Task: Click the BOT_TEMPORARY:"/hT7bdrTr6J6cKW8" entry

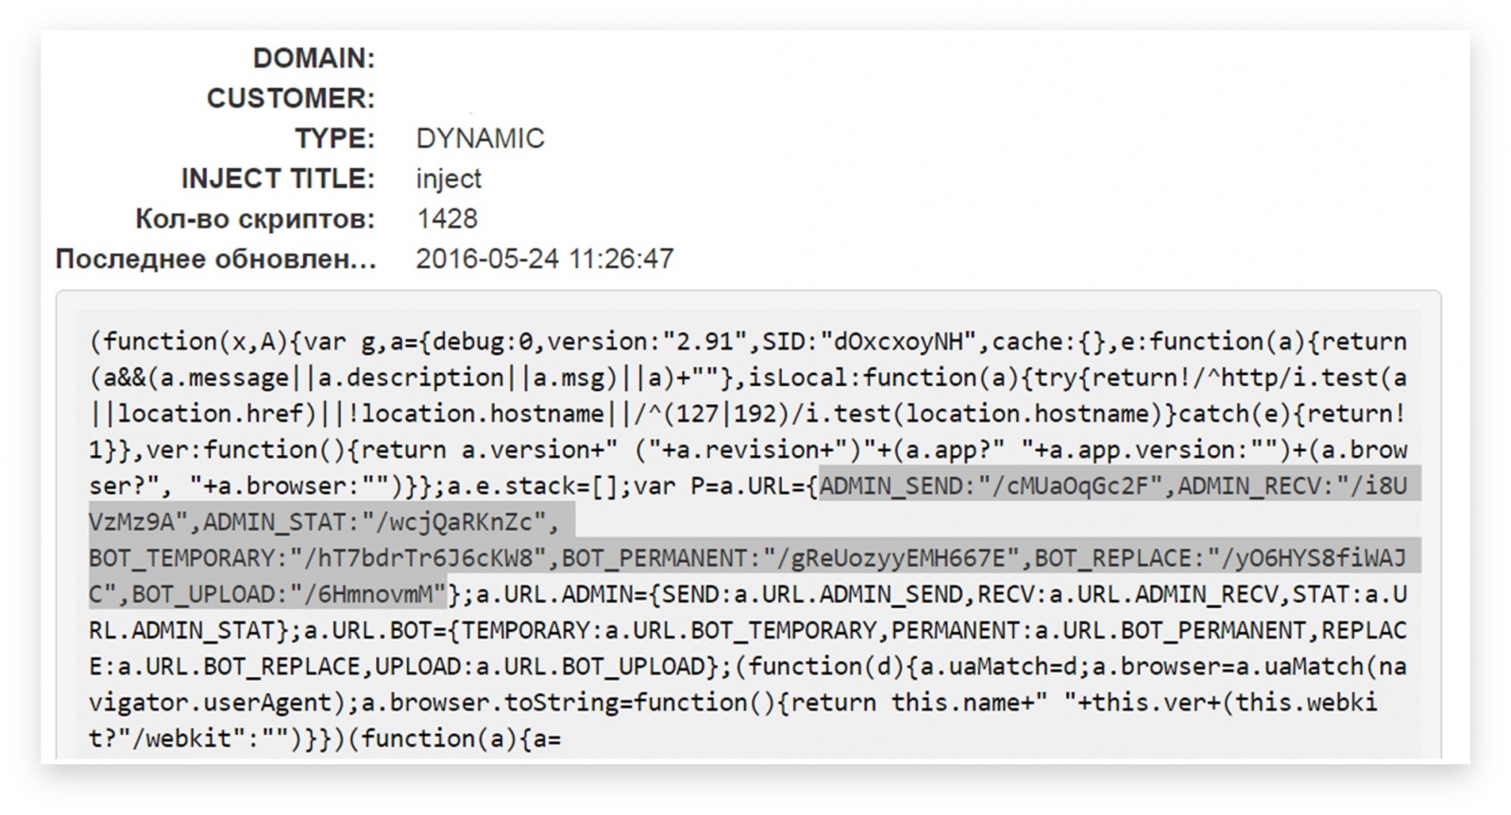Action: point(318,558)
